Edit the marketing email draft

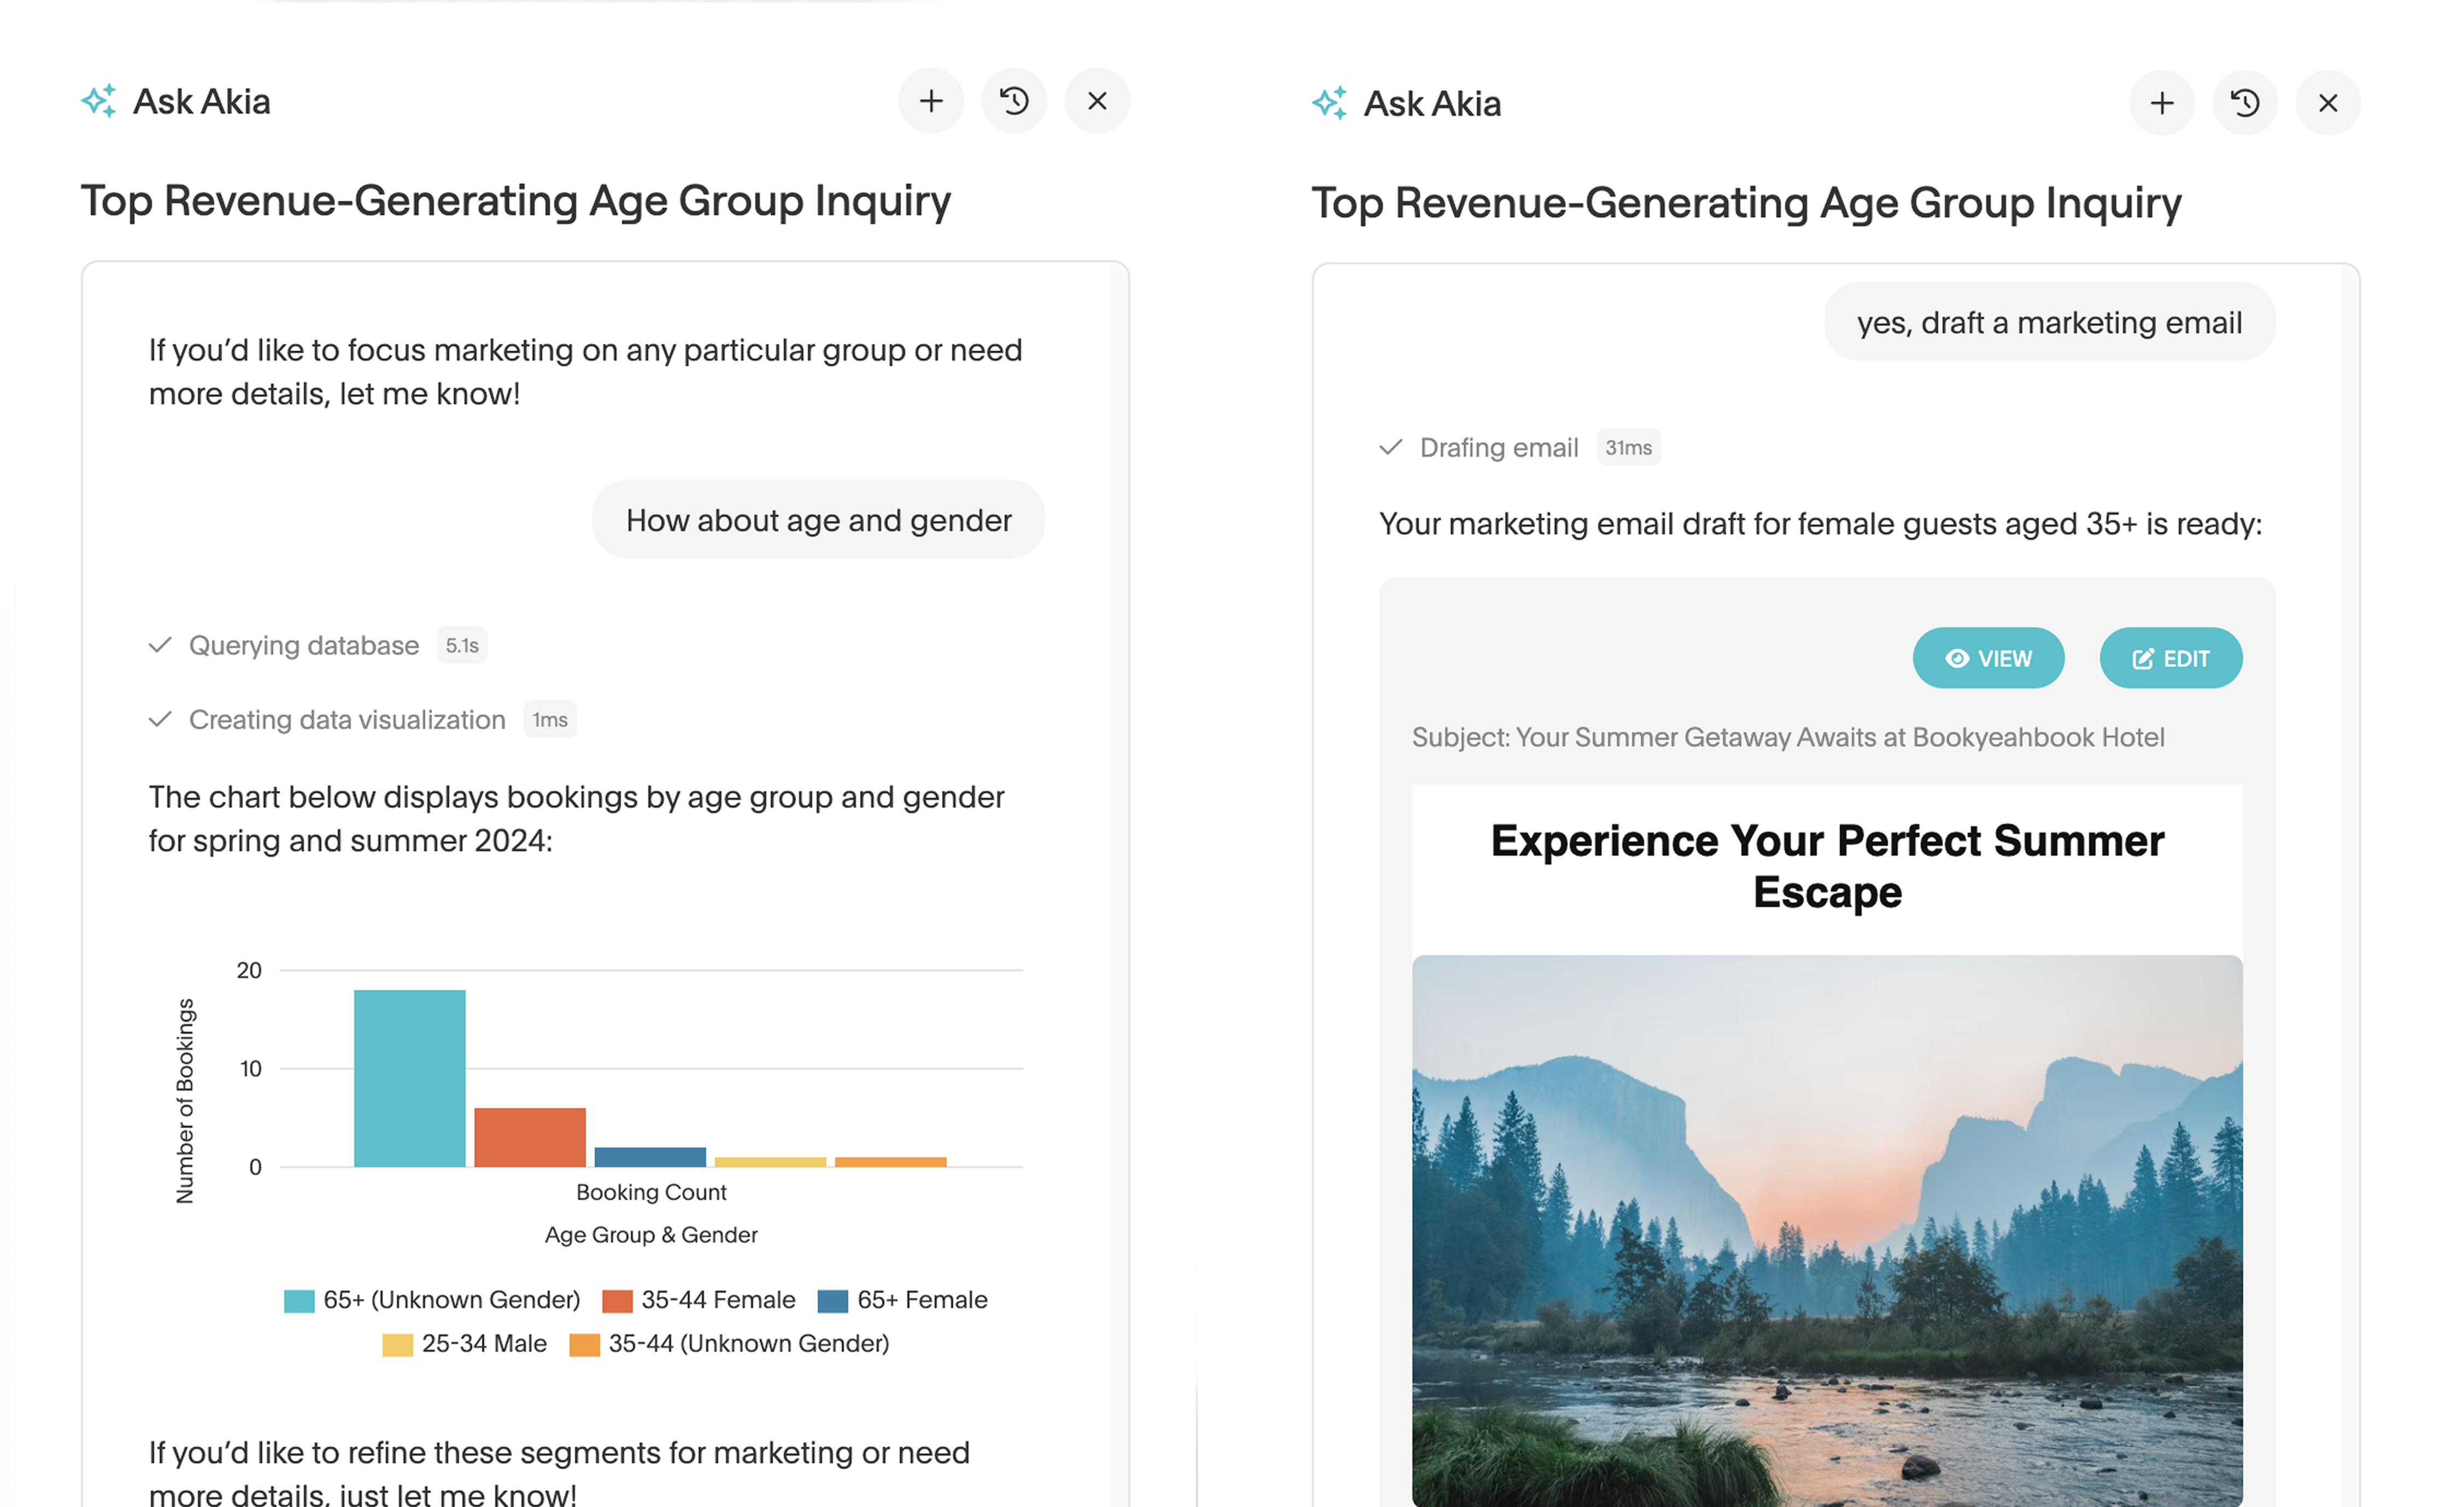point(2171,658)
